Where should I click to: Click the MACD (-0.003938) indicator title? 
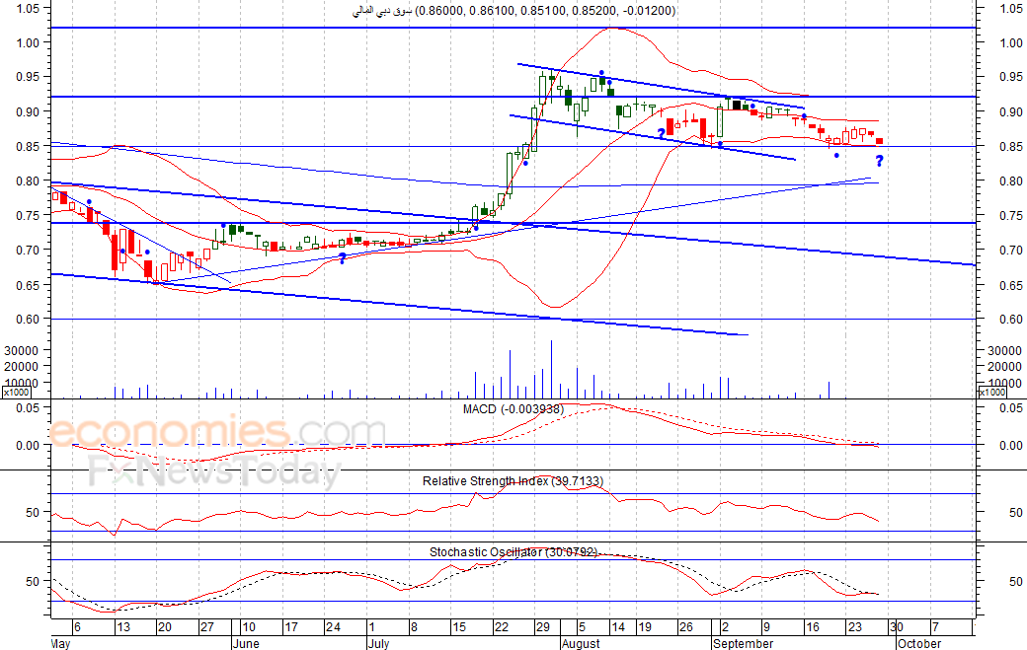click(513, 409)
